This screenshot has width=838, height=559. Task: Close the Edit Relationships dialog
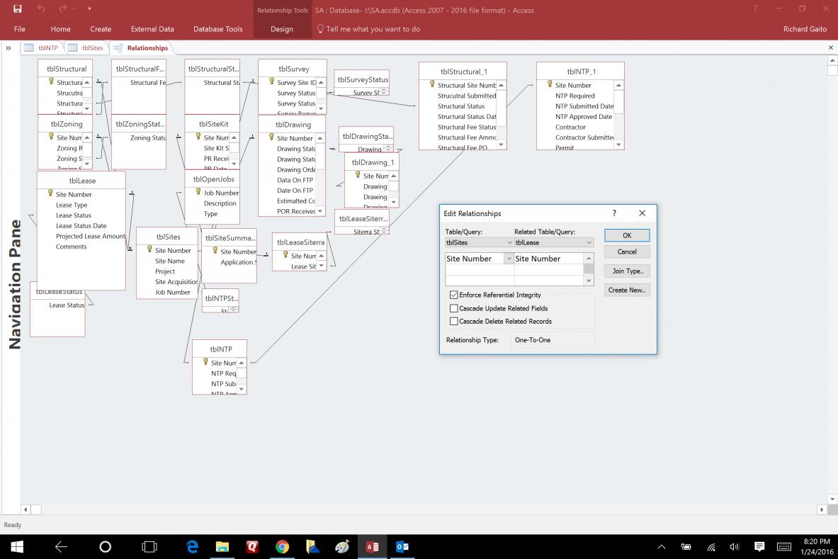tap(642, 213)
